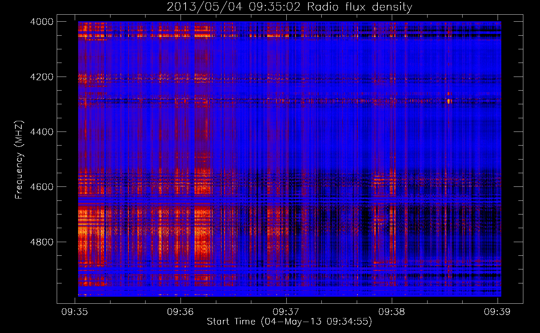Click the 'Frequency (MHZ)' axis label

19,160
